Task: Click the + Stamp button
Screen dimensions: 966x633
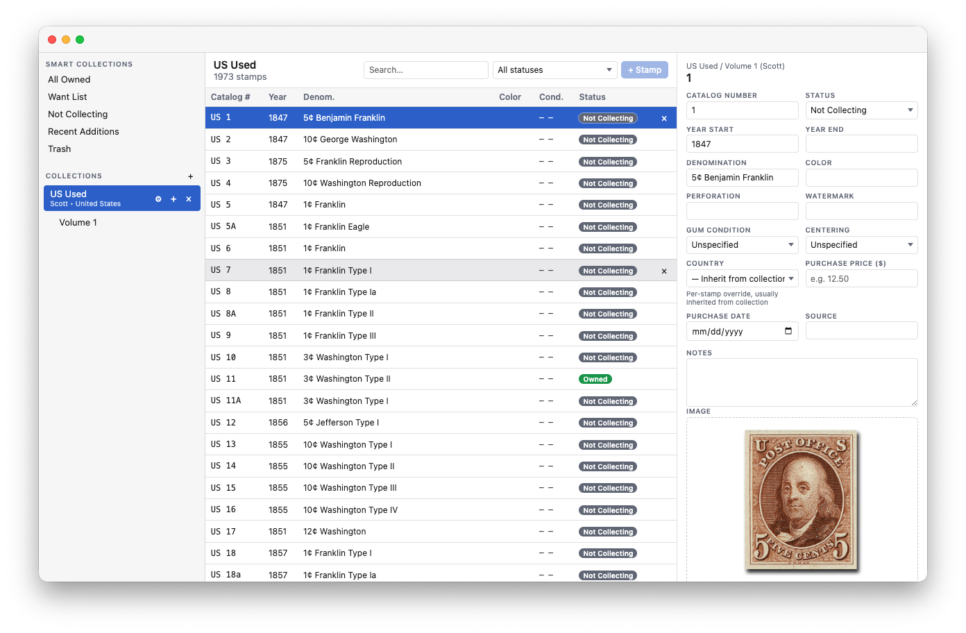Action: pyautogui.click(x=644, y=69)
